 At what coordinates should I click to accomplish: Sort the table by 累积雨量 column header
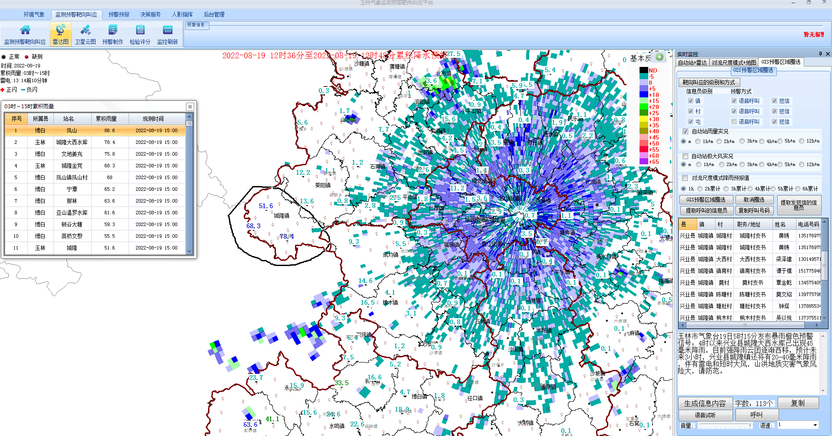pos(106,119)
